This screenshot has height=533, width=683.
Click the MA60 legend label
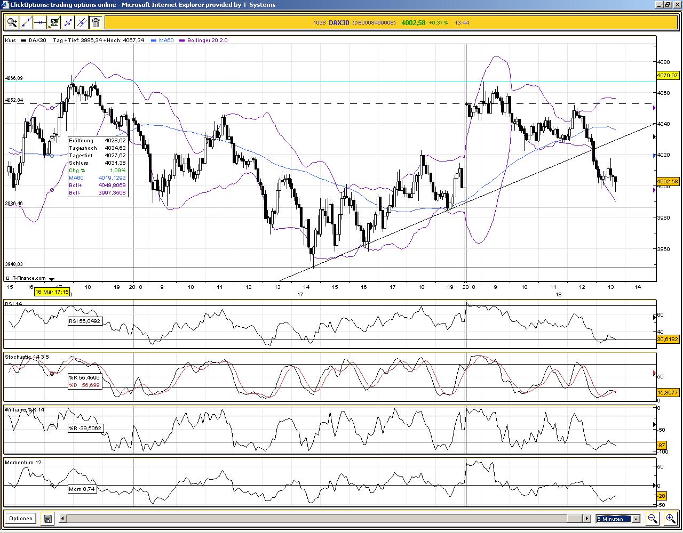[166, 41]
